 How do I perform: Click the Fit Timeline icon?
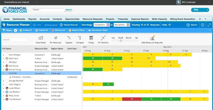pyautogui.click(x=103, y=38)
